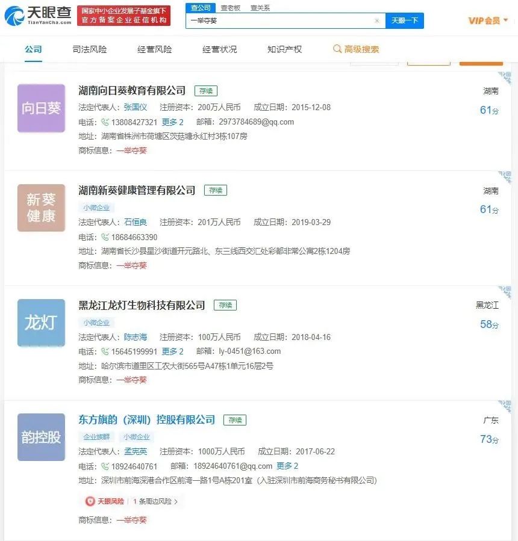Click 小微企业 tag under 湖南新葵健康管理
The width and height of the screenshot is (518, 541).
96,208
